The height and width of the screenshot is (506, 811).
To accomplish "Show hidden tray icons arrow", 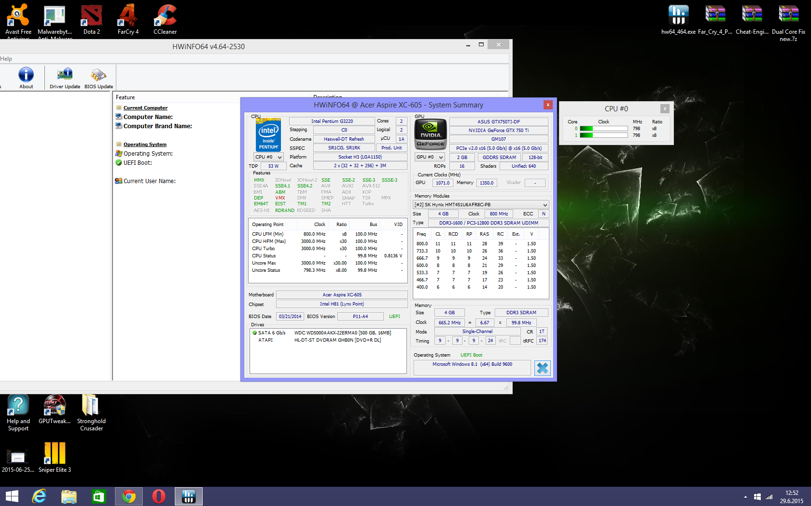I will click(x=745, y=497).
